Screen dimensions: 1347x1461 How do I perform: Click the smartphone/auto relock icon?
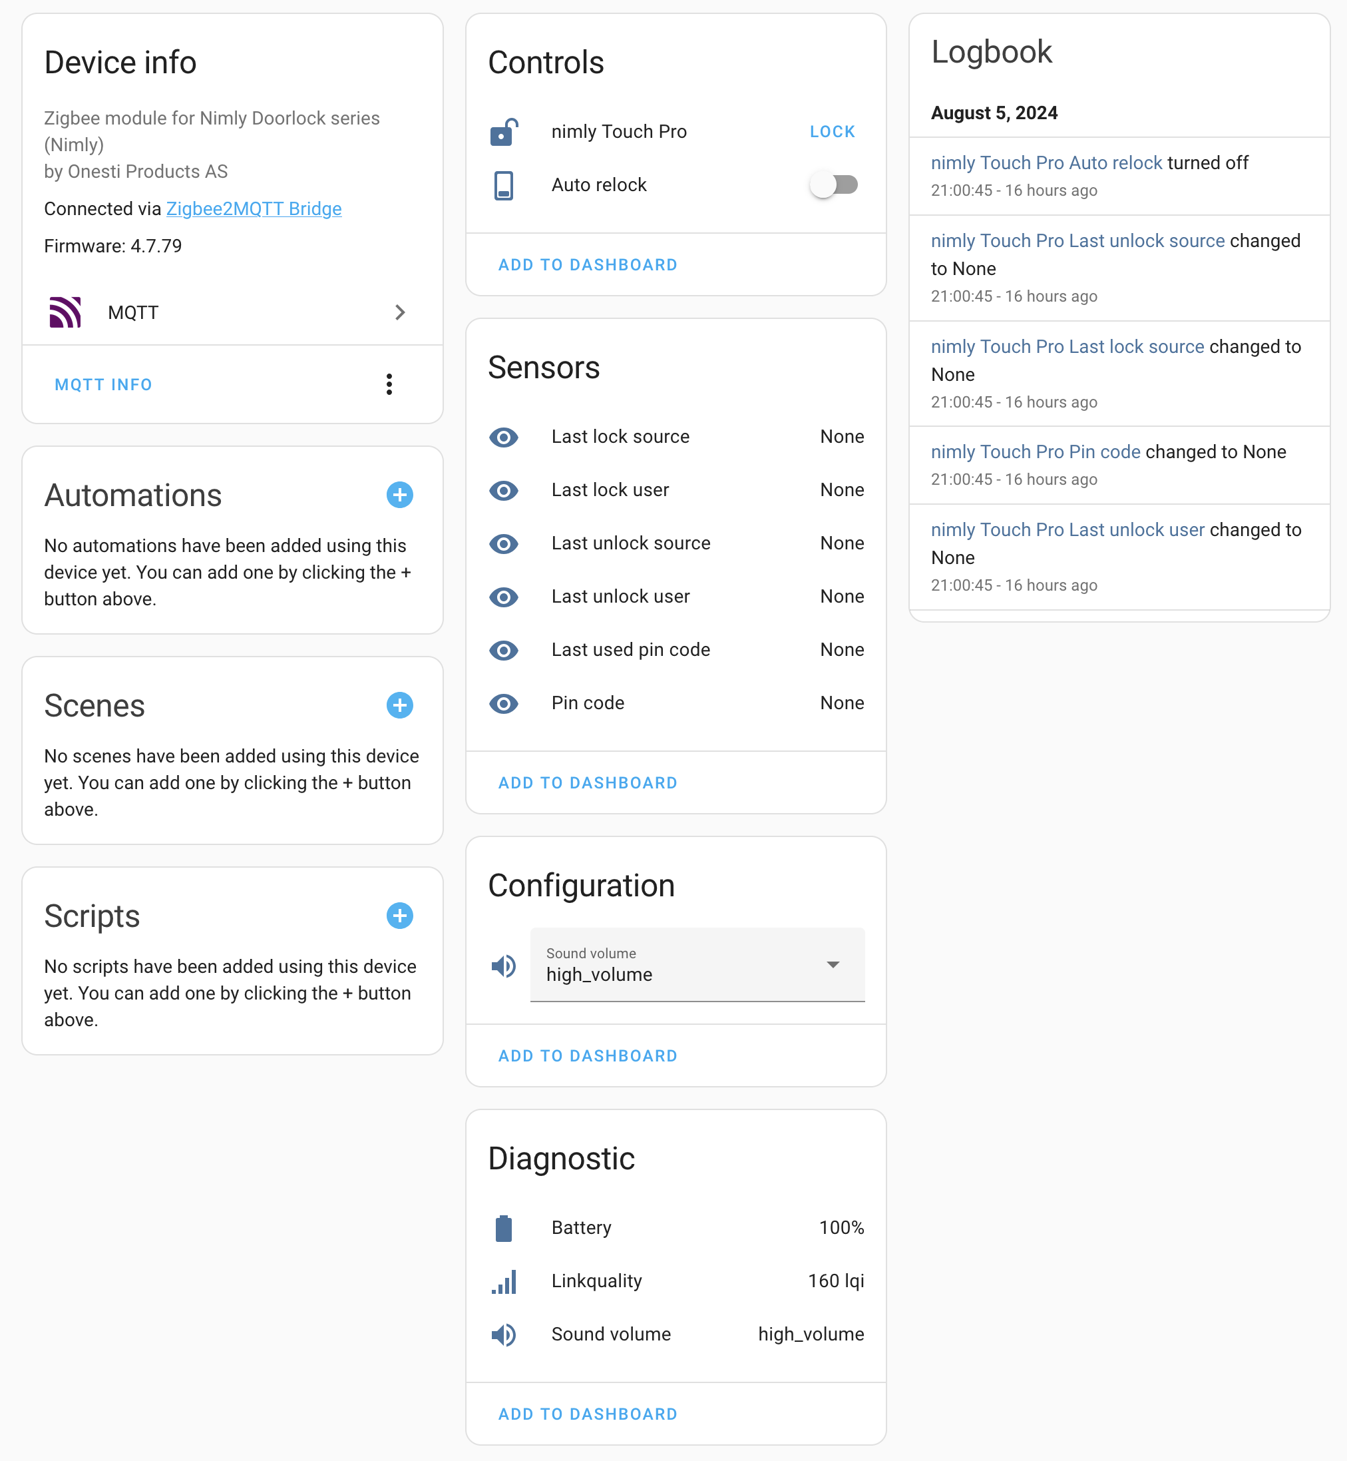pos(504,184)
